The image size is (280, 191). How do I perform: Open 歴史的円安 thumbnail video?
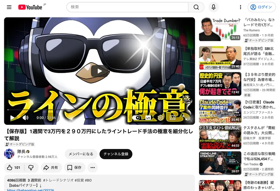pyautogui.click(x=220, y=84)
